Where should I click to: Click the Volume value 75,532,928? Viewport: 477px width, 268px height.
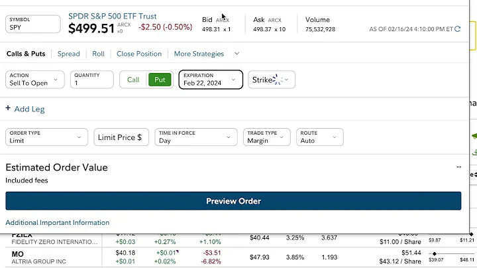320,30
